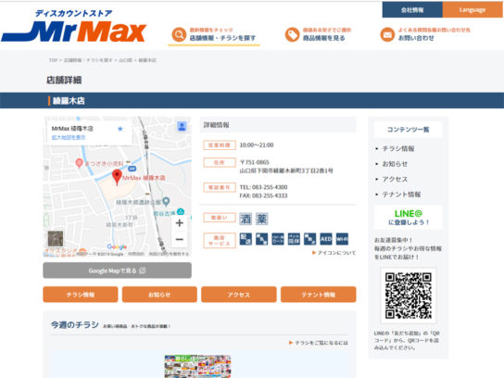Click orange お知らせ button

pos(159,295)
